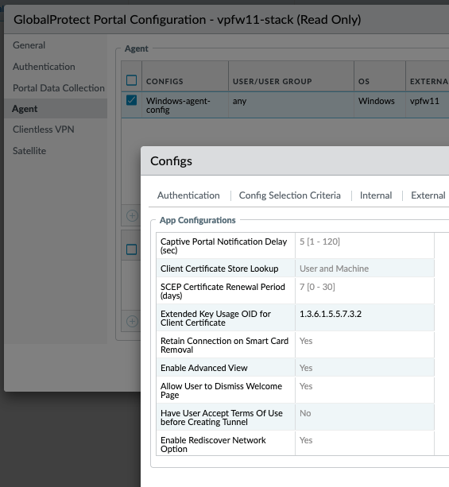Screen dimensions: 449x487
Task: Uncheck the Windows-agent-config row checkbox
Action: pyautogui.click(x=131, y=100)
